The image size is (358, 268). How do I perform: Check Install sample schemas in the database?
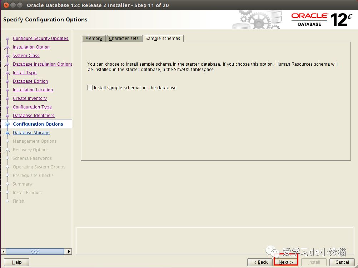click(90, 87)
